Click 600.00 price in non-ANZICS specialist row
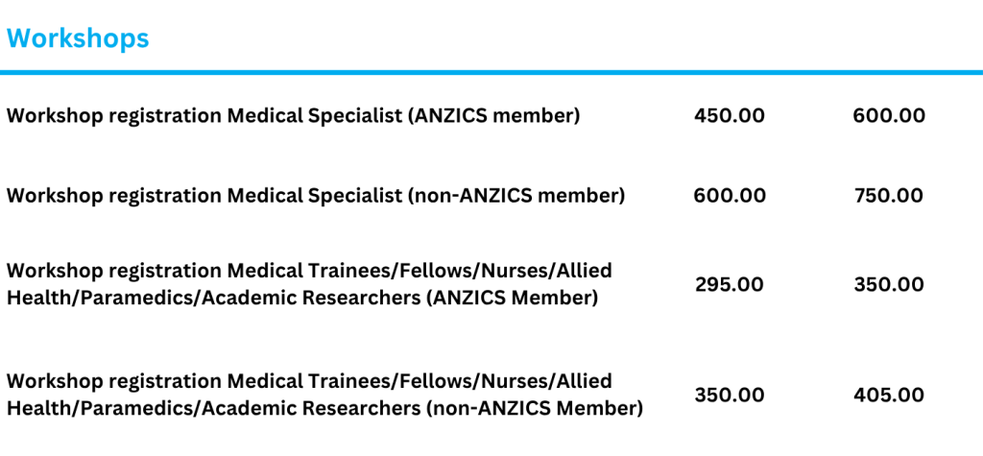Viewport: 983px width, 456px height. point(730,196)
